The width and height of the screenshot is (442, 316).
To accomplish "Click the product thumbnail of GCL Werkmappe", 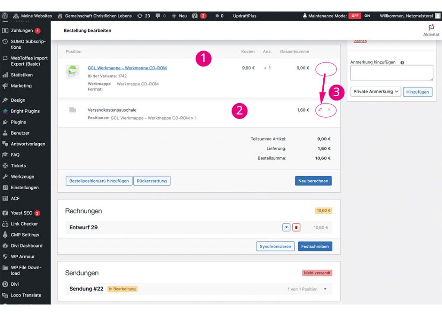I will 73,72.
